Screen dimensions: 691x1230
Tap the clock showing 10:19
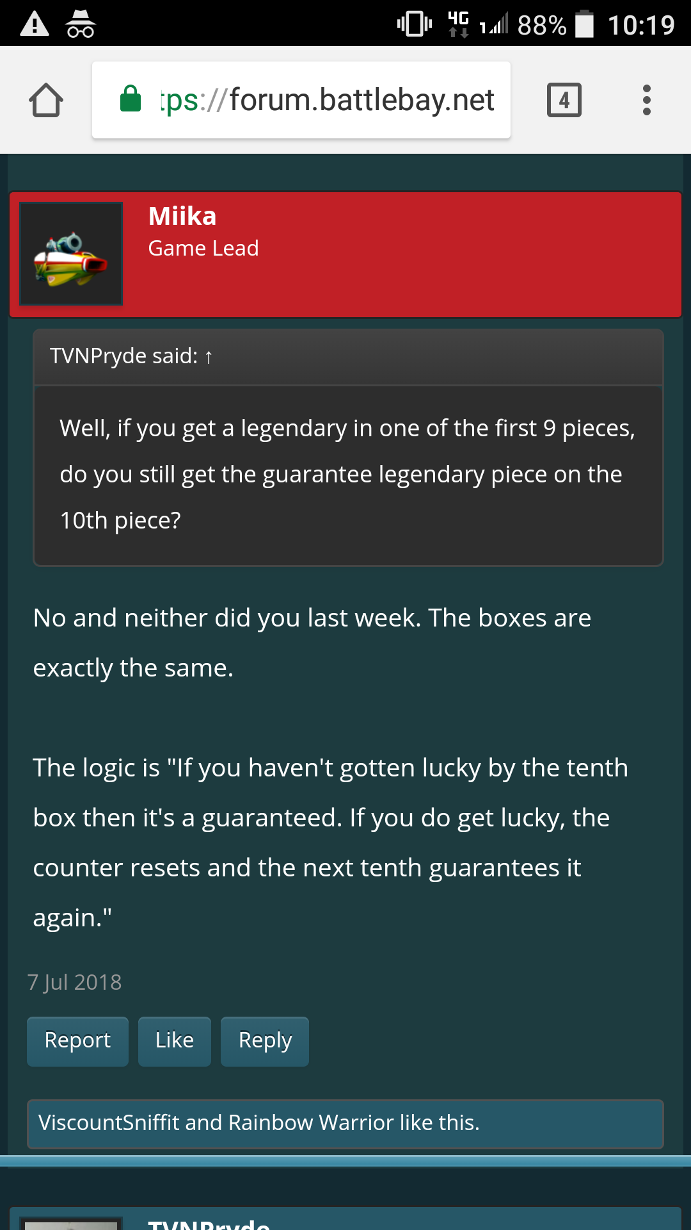tap(641, 25)
